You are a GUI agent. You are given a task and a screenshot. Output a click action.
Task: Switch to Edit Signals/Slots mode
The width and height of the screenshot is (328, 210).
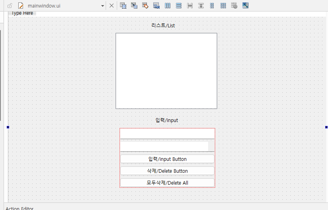134,6
